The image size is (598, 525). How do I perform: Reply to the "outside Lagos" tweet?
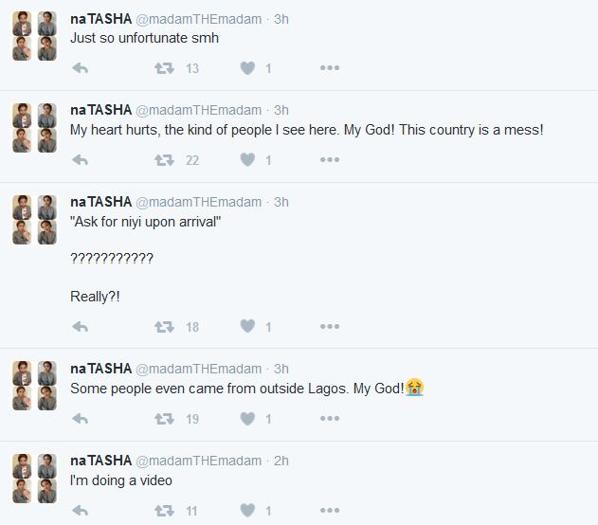[x=81, y=419]
